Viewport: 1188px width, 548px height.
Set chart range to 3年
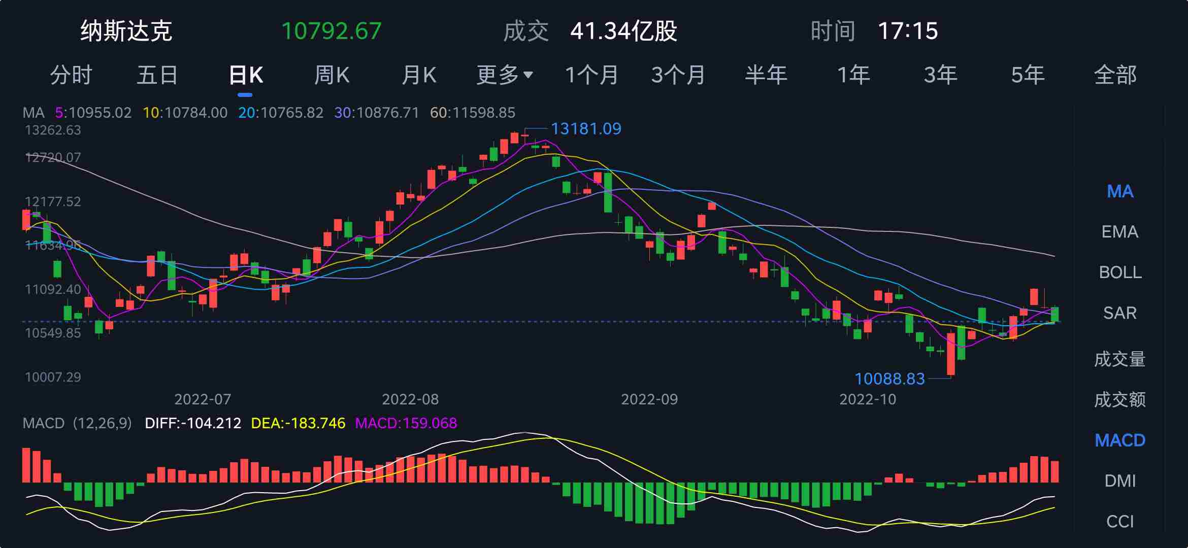coord(940,75)
